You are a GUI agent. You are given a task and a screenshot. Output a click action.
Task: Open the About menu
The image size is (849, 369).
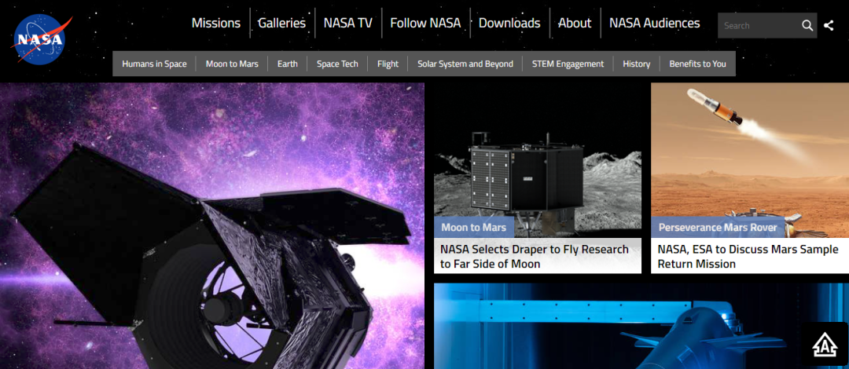click(575, 24)
